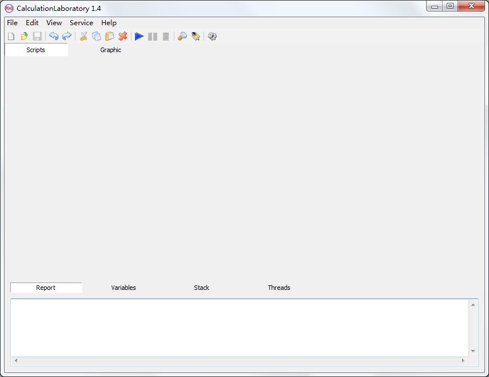This screenshot has width=489, height=377.
Task: Redo the last action
Action: click(67, 37)
